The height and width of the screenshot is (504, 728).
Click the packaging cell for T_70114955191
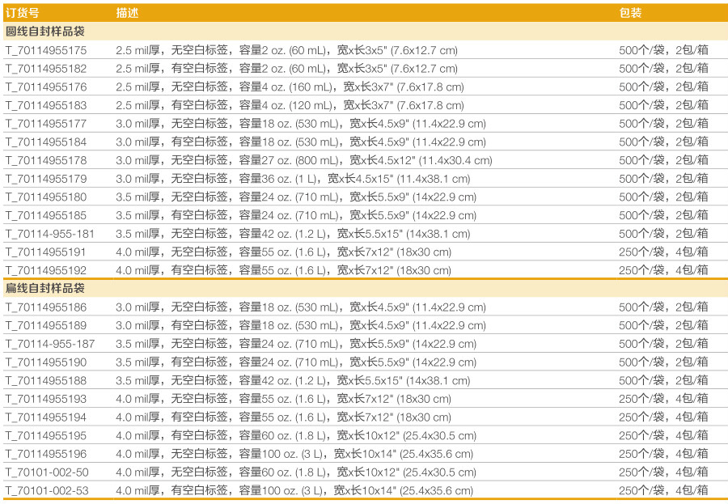click(663, 252)
